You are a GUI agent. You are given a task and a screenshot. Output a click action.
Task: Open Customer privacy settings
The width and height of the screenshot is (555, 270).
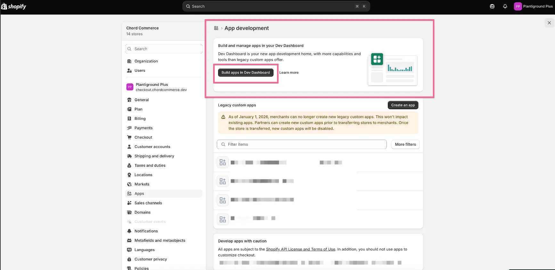coord(164,259)
